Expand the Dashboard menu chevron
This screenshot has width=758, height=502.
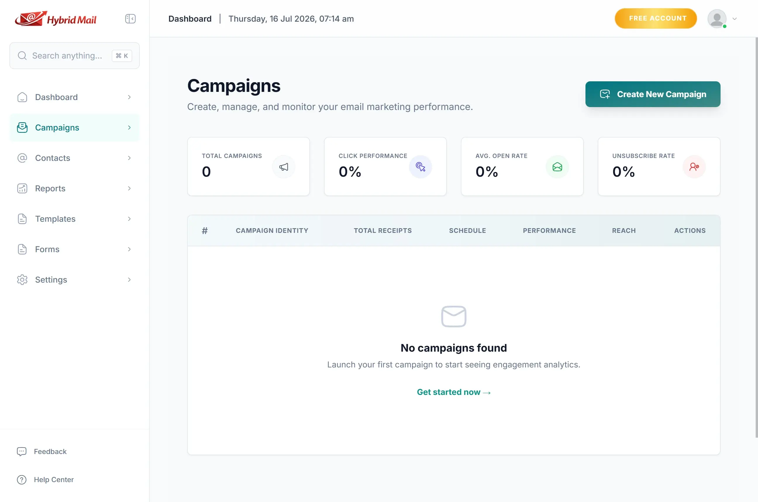[x=129, y=97]
